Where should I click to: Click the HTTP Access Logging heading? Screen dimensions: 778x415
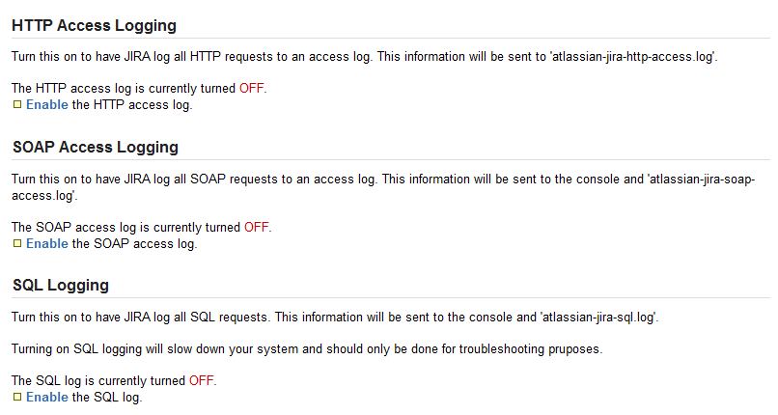94,26
